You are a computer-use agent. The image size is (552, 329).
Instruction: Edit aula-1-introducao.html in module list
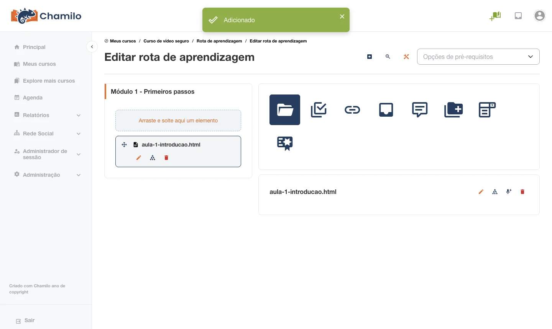pos(139,158)
